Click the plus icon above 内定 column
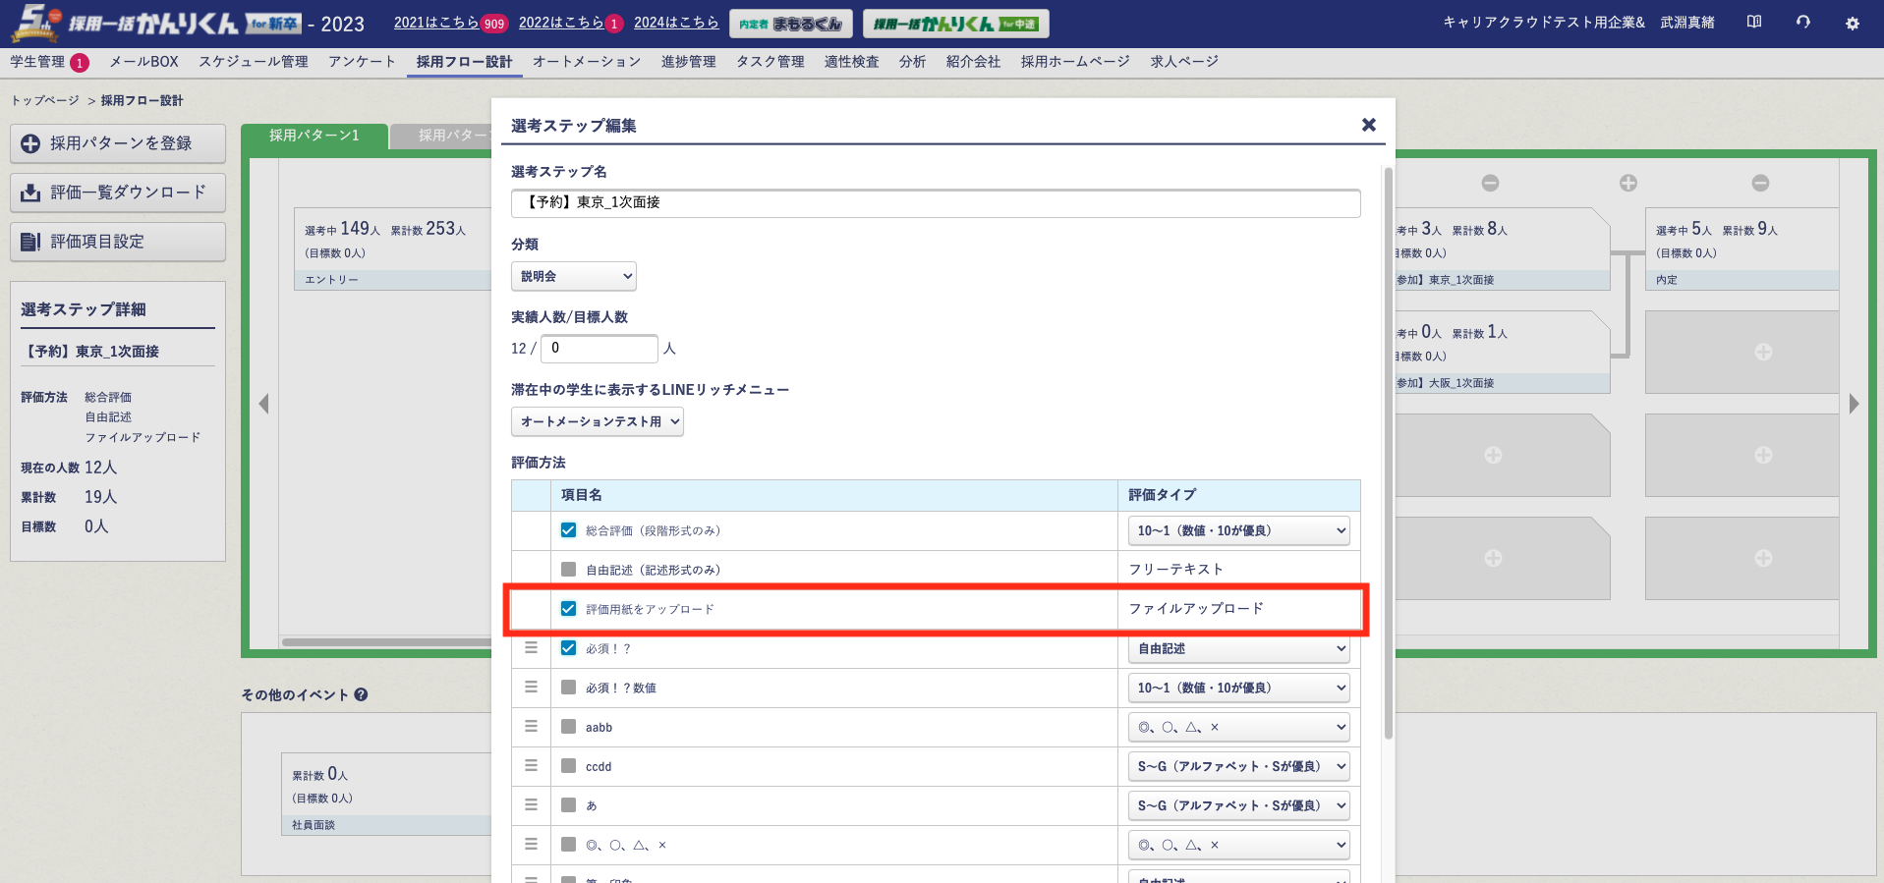 pyautogui.click(x=1627, y=183)
